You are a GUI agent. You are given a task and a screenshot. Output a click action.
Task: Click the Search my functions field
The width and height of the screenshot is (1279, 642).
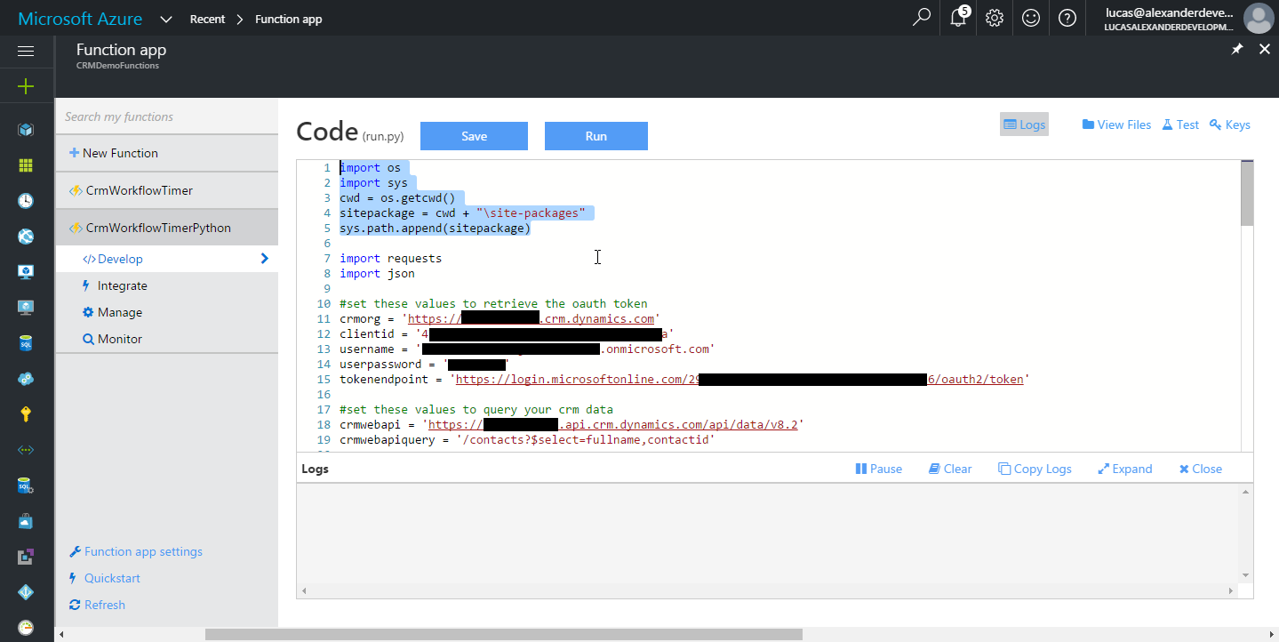click(167, 116)
